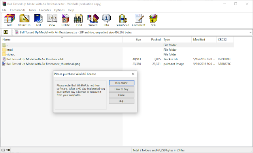Click the Delete toolbar icon
This screenshot has width=253, height=153.
click(66, 20)
